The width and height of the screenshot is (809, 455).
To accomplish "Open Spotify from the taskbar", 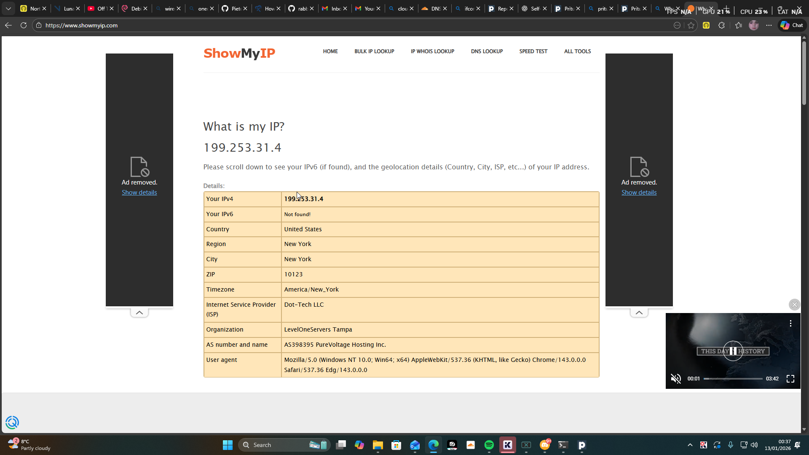I will point(489,445).
